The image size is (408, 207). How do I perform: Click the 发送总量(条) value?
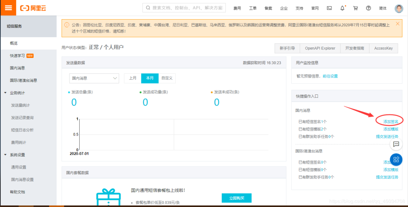tap(74, 102)
